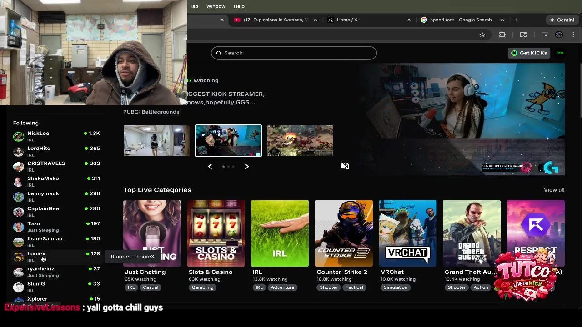Screen dimensions: 582x327
Task: Click the Tactical tag under Counter-Strike 2
Action: 354,287
